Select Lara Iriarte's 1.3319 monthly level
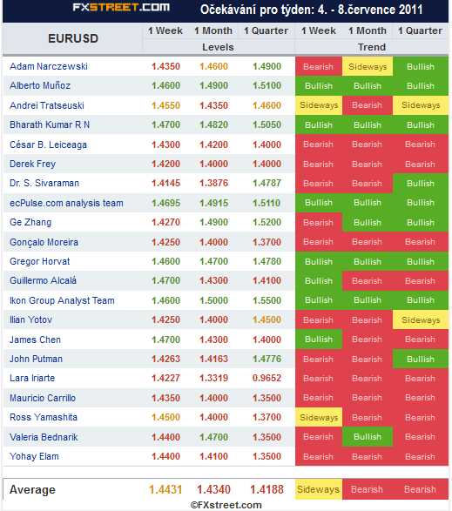The height and width of the screenshot is (511, 452). 213,378
